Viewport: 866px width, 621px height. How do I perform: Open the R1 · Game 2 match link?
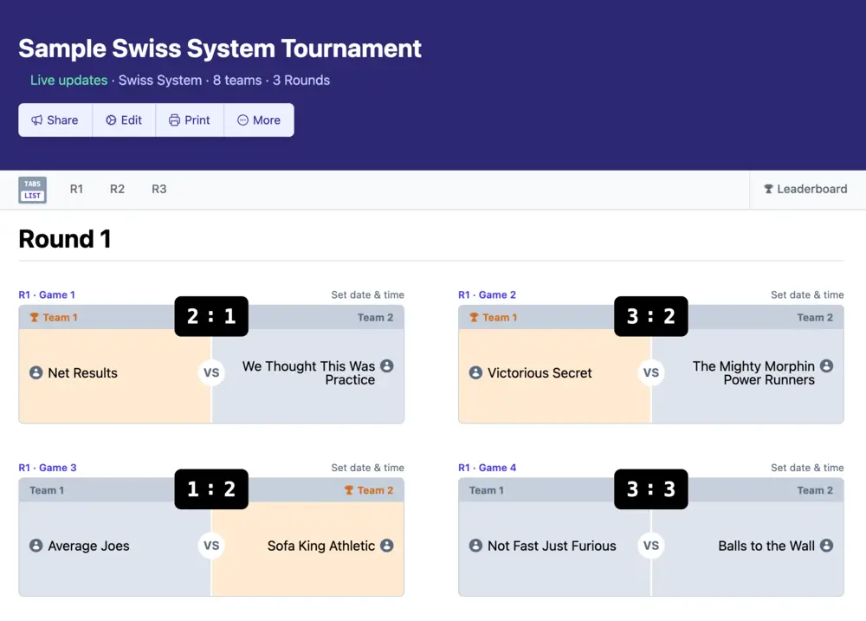point(488,294)
